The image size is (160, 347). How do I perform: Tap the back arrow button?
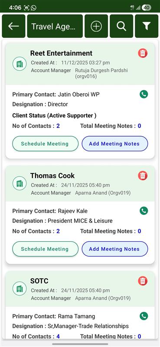point(13,26)
